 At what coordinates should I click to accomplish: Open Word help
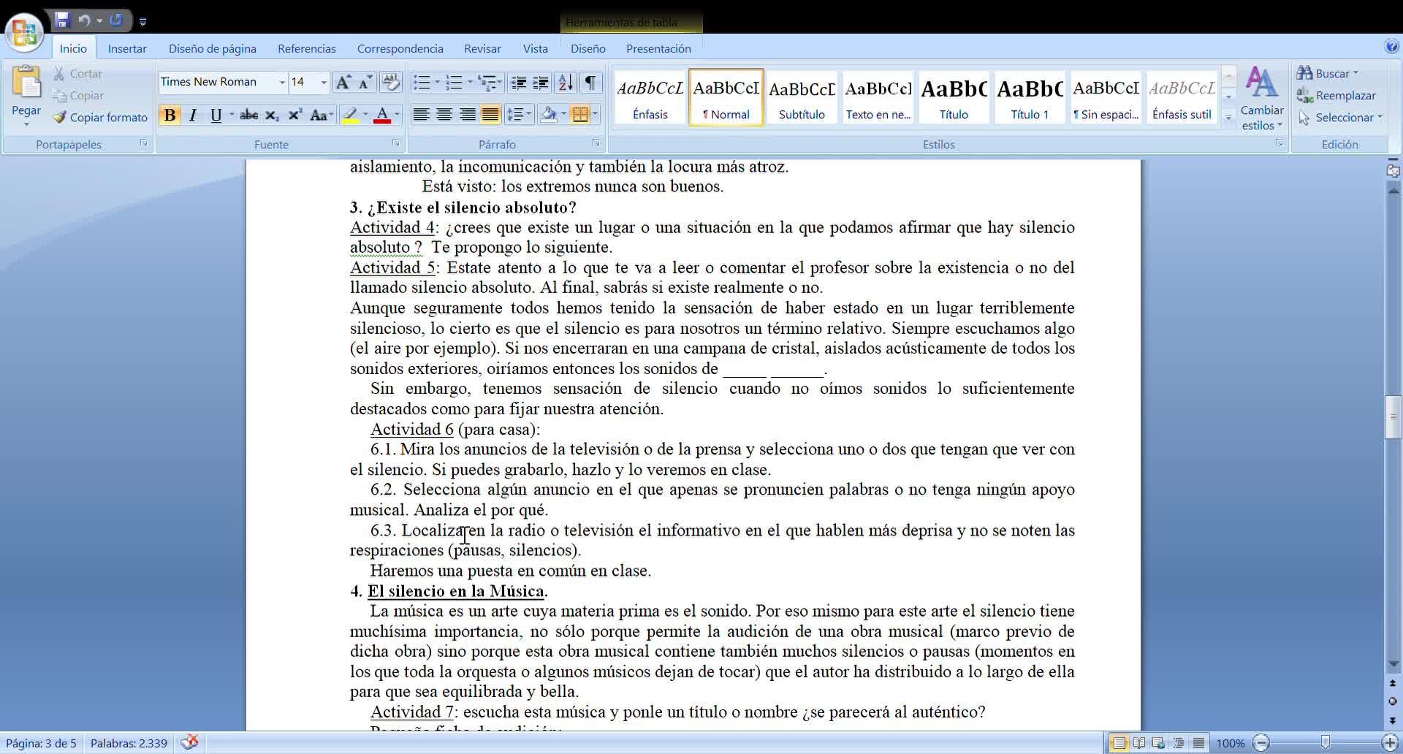click(1391, 47)
